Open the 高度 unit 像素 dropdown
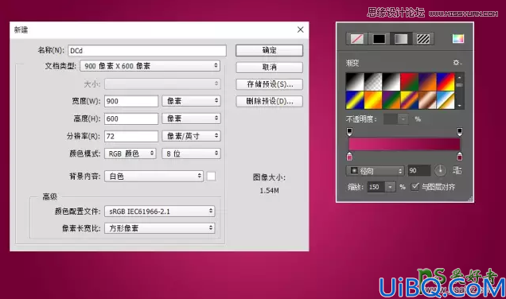 [x=192, y=118]
